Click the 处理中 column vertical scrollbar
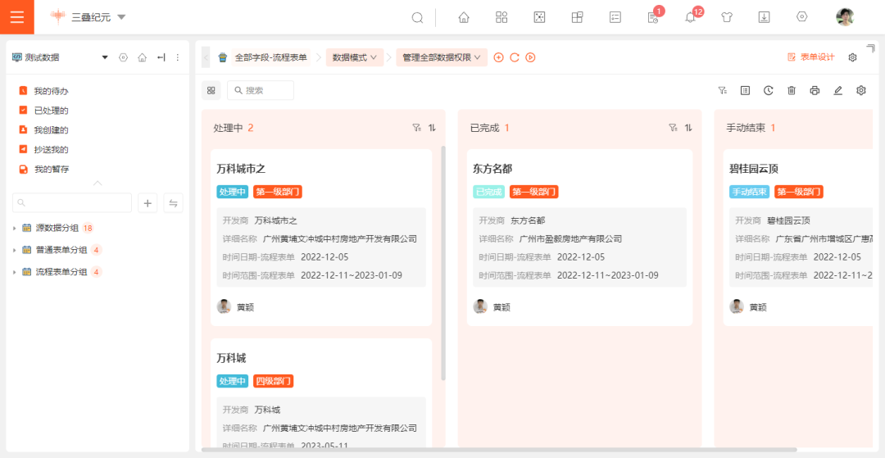The height and width of the screenshot is (458, 885). point(443,263)
